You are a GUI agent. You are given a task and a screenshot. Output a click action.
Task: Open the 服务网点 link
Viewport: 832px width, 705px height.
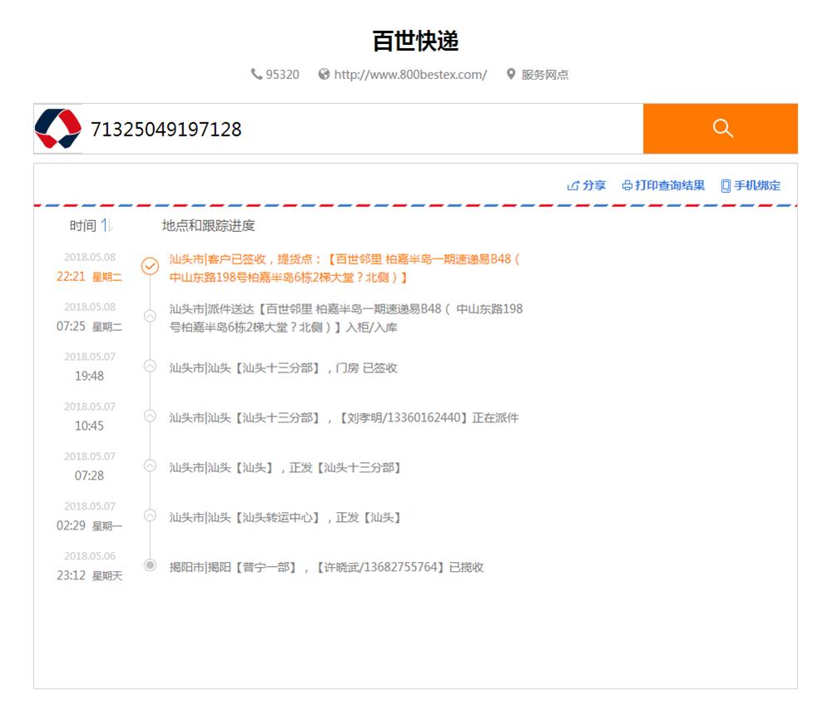[545, 75]
